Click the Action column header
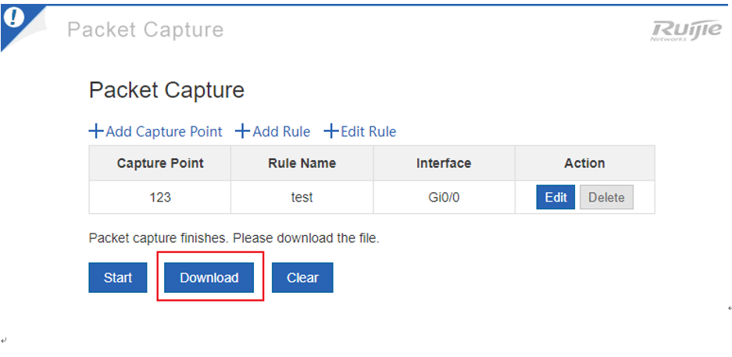Screen dimensions: 732x357 pos(584,162)
